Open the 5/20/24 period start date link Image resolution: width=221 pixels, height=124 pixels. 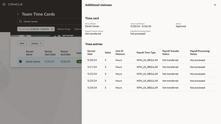tap(48, 61)
